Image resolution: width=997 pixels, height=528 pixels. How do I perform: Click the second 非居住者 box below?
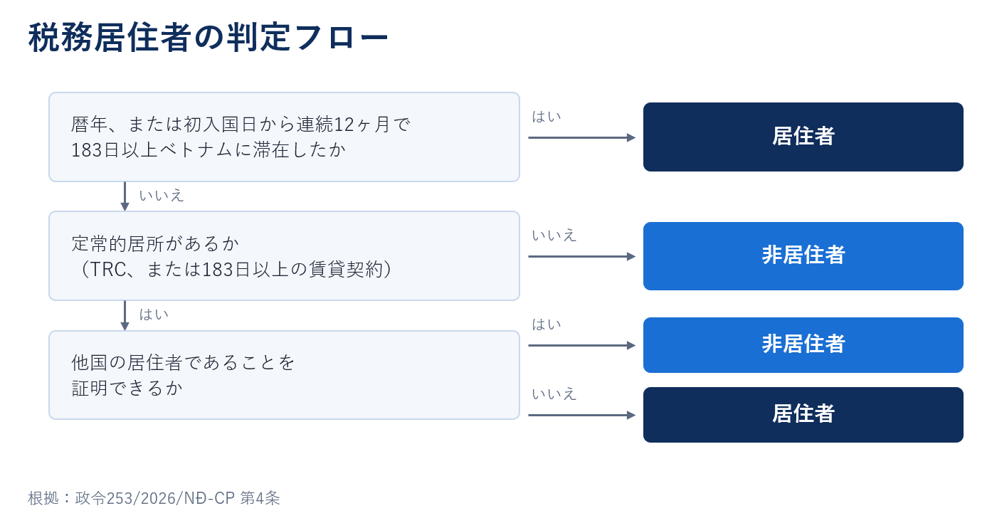coord(803,345)
